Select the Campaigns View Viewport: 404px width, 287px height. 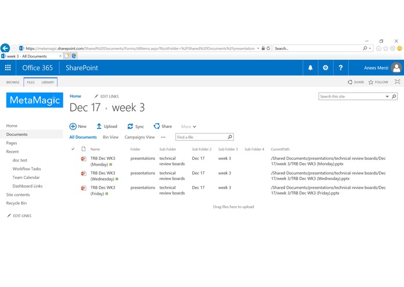coord(140,137)
